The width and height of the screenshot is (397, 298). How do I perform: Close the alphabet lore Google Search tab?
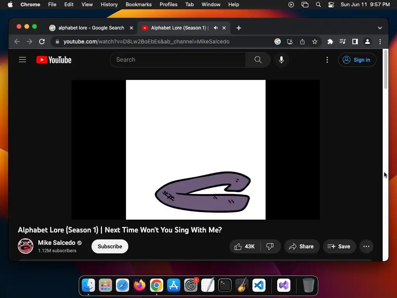click(x=131, y=28)
